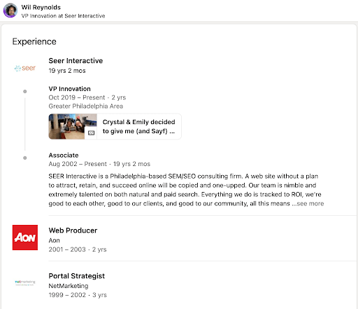The width and height of the screenshot is (358, 309).
Task: Click the Experience section heading
Action: click(34, 41)
